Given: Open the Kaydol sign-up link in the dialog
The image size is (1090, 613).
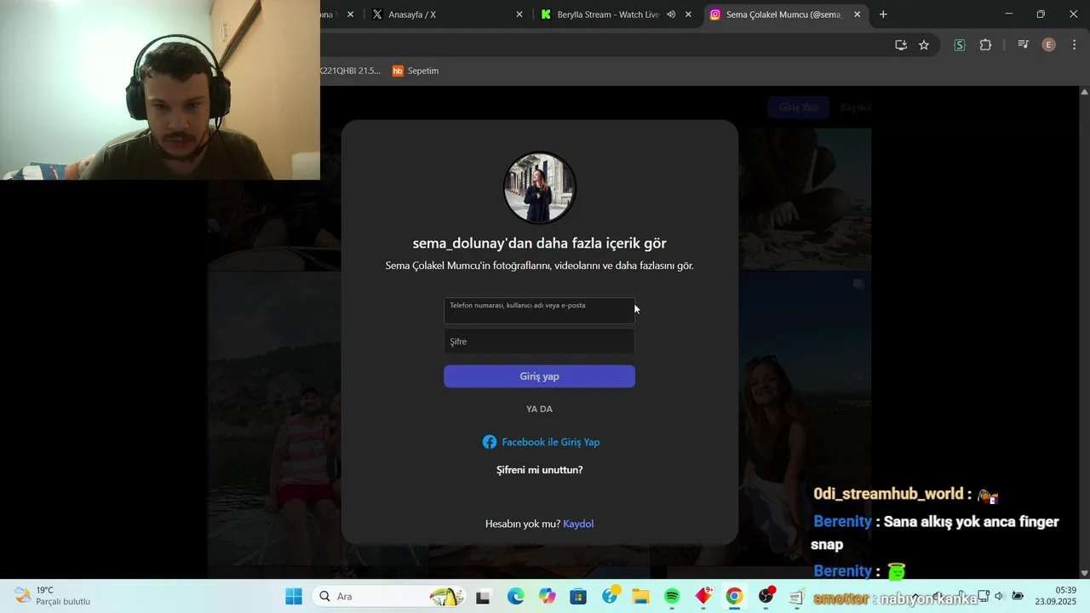Looking at the screenshot, I should tap(578, 524).
